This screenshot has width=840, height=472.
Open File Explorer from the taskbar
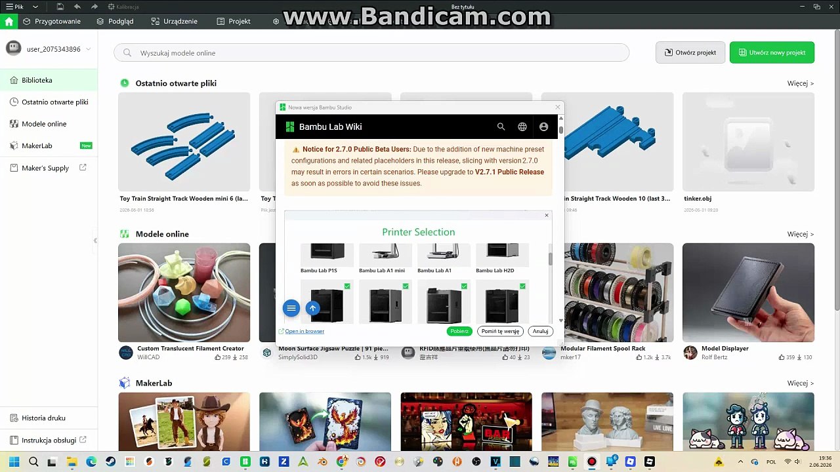coord(72,462)
